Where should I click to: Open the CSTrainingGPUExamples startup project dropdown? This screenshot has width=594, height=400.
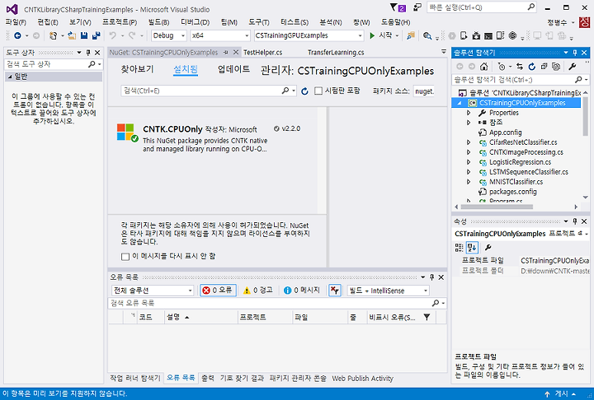(x=309, y=35)
